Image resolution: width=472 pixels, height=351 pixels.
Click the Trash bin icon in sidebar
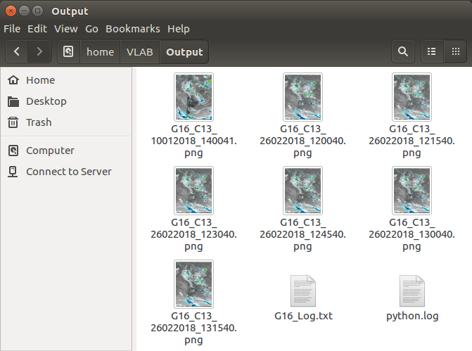[x=13, y=122]
